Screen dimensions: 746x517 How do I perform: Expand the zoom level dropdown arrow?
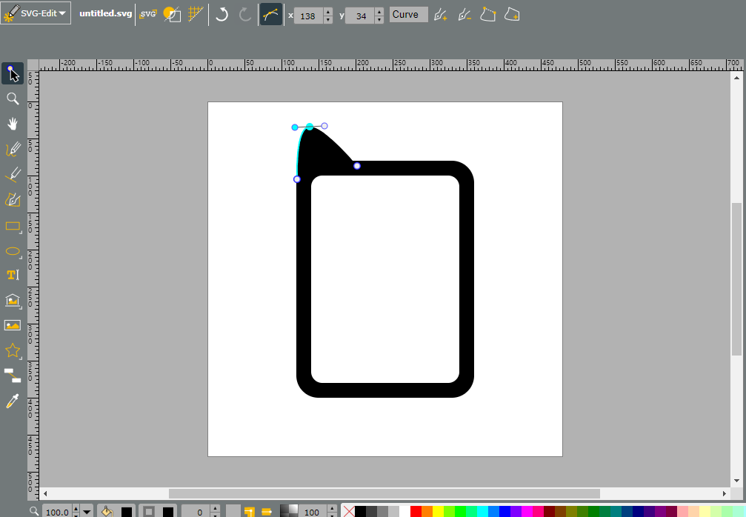[87, 512]
